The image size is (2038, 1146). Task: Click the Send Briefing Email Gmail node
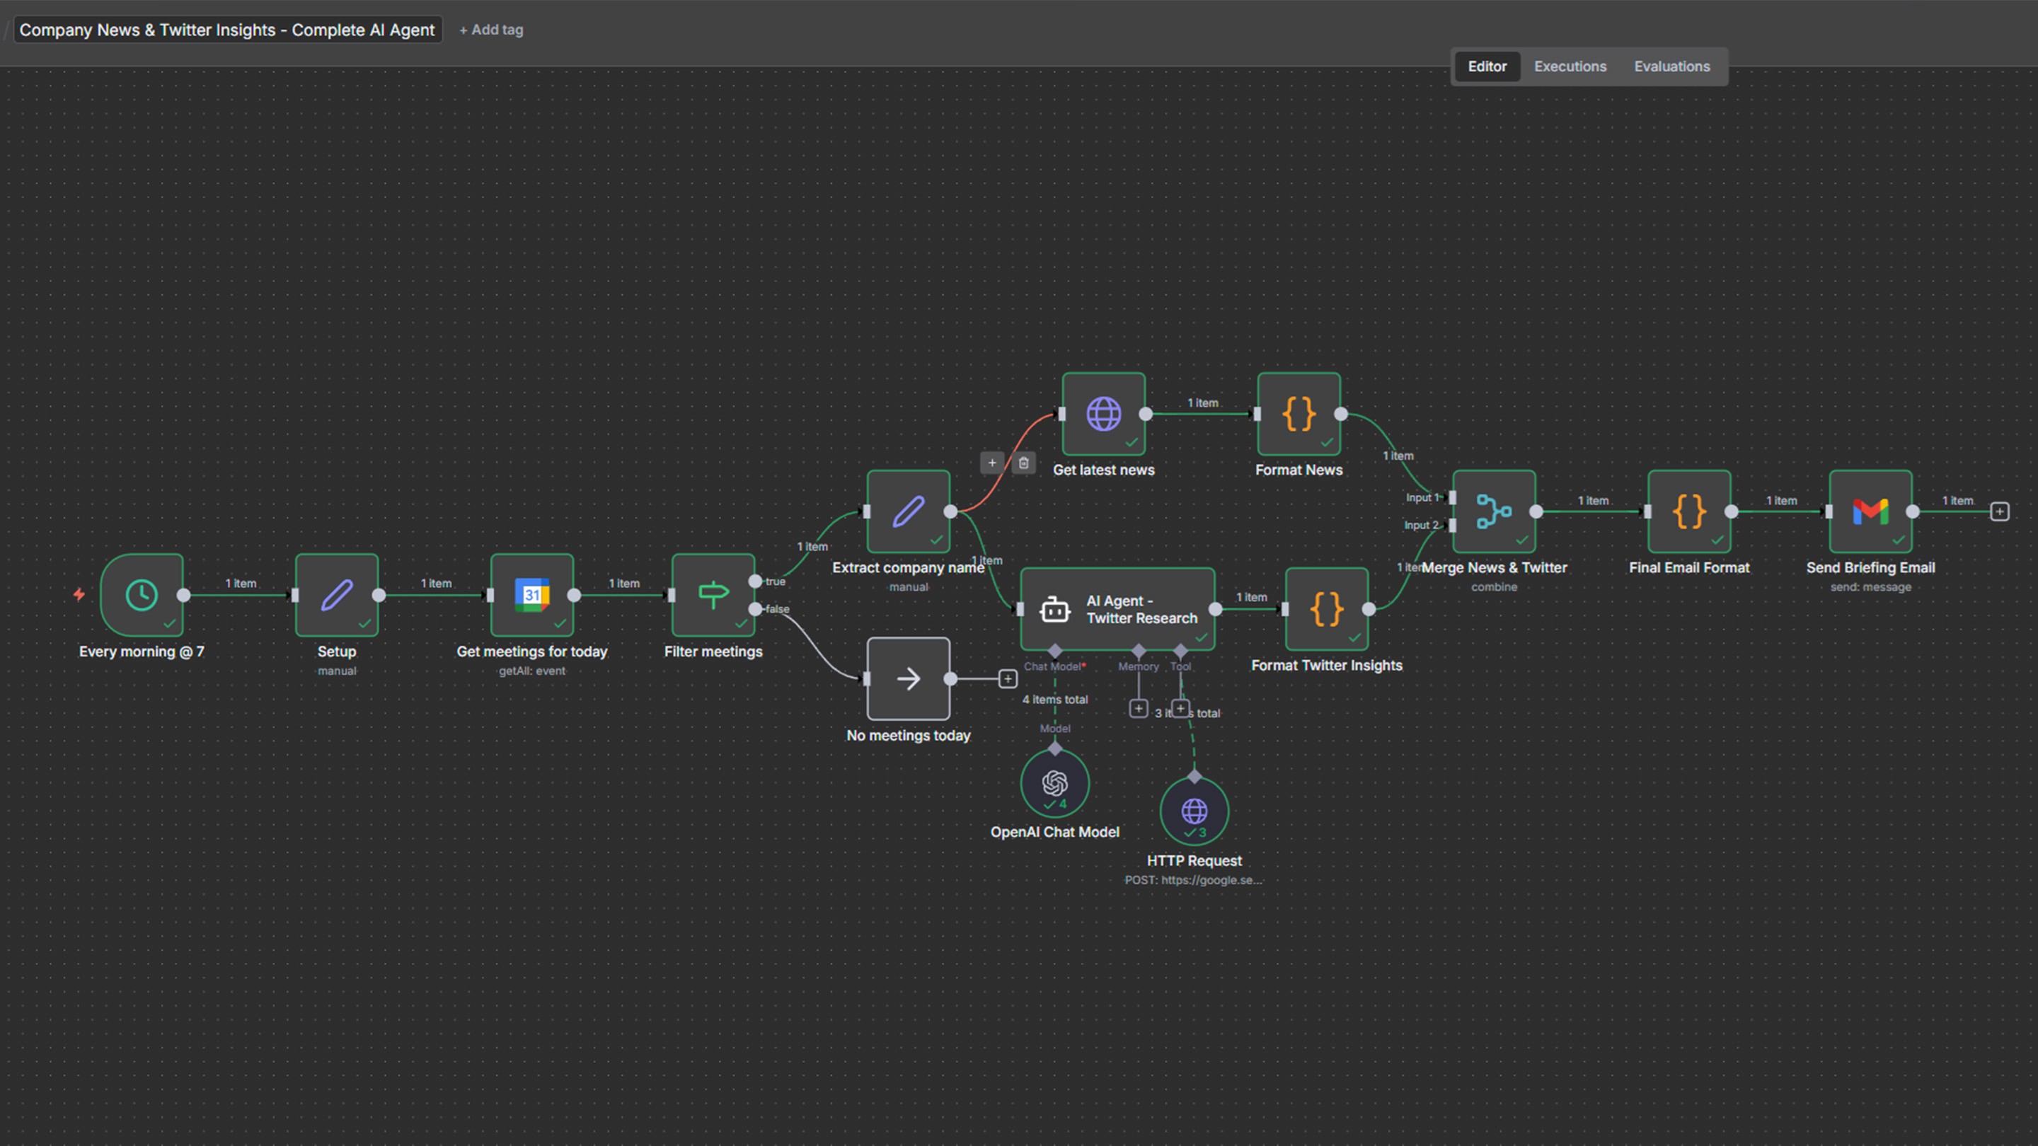pos(1870,511)
